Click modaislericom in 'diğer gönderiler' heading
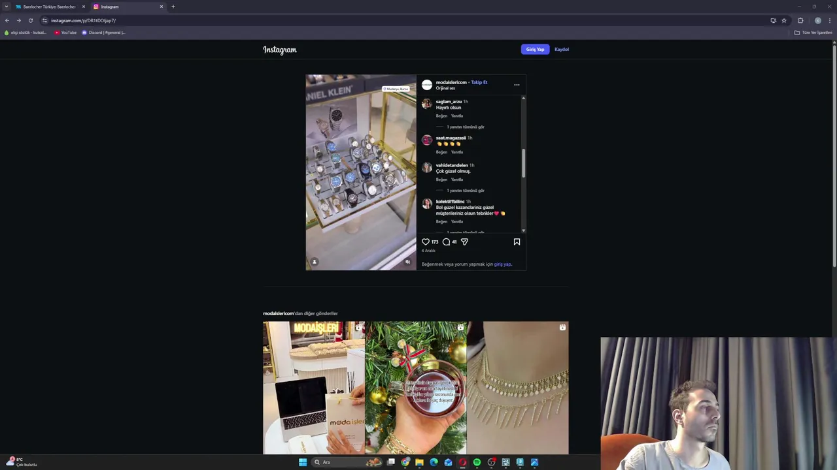 pos(279,313)
